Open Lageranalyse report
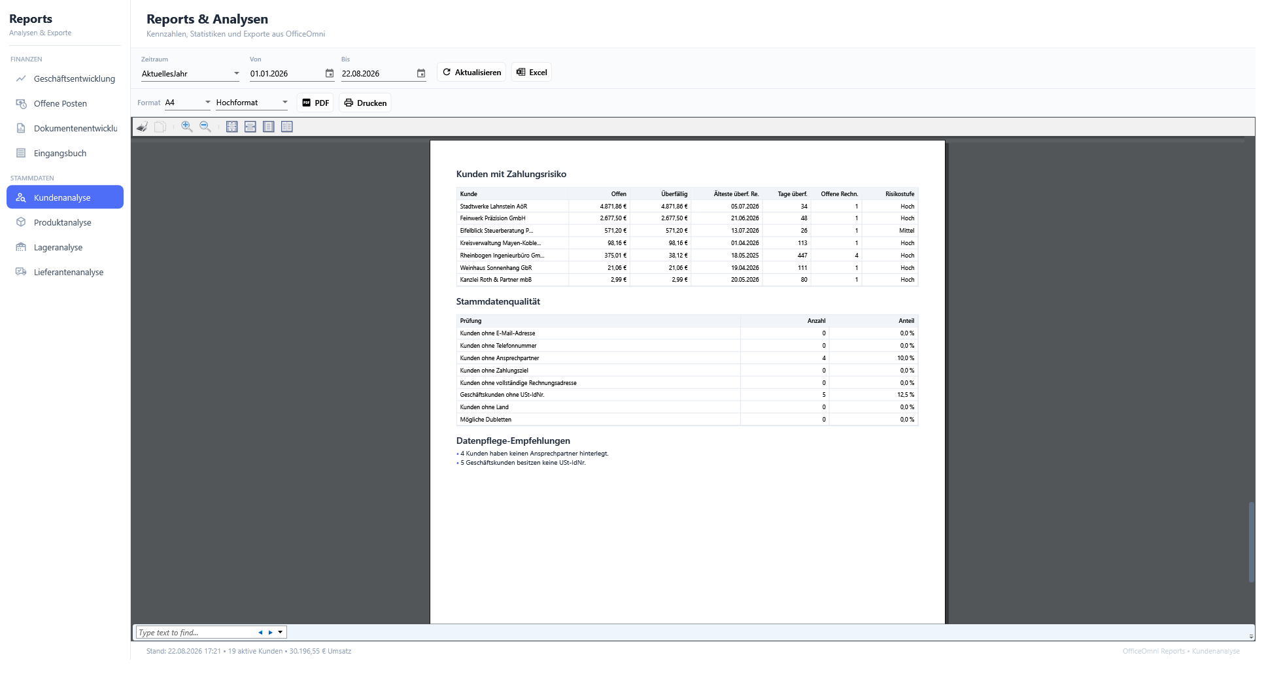This screenshot has width=1266, height=685. click(x=65, y=247)
